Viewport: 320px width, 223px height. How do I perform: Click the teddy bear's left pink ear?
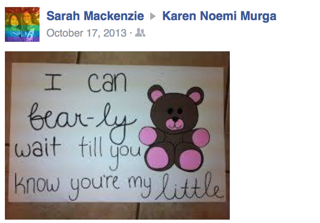click(x=156, y=95)
